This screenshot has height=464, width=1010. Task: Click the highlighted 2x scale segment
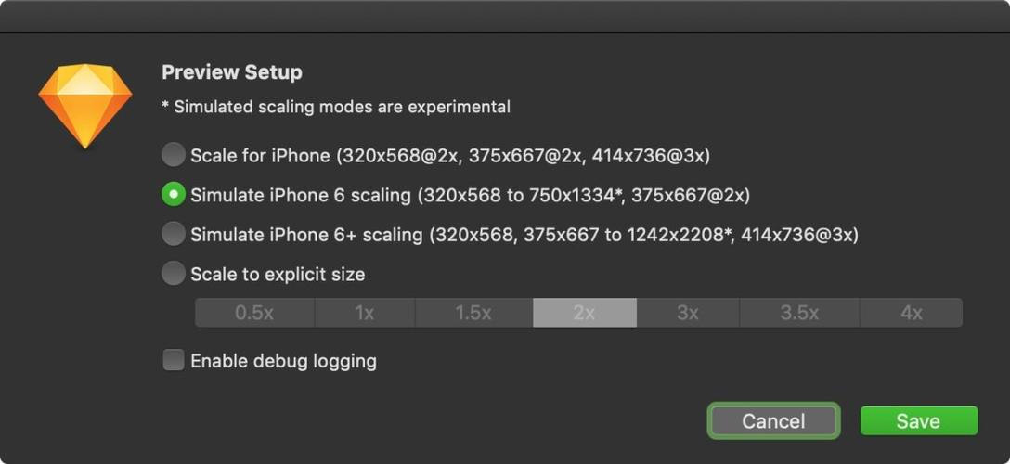tap(584, 313)
